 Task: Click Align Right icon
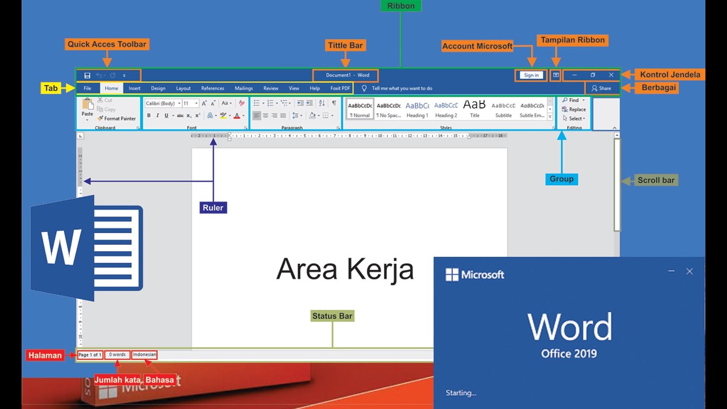coord(274,115)
